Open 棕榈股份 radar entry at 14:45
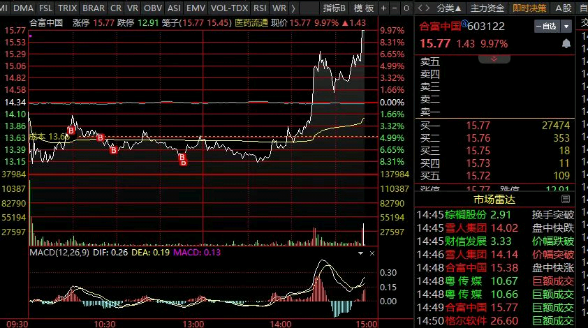 tap(495, 215)
